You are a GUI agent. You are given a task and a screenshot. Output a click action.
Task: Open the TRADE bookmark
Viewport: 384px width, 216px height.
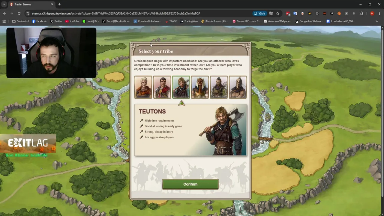tap(171, 21)
